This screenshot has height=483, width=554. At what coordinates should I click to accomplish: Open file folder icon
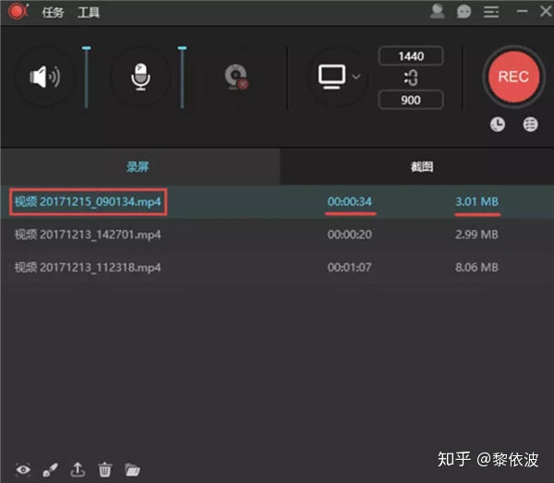click(x=132, y=469)
